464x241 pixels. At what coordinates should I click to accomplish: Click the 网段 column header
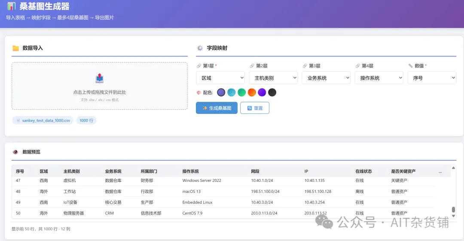click(255, 171)
